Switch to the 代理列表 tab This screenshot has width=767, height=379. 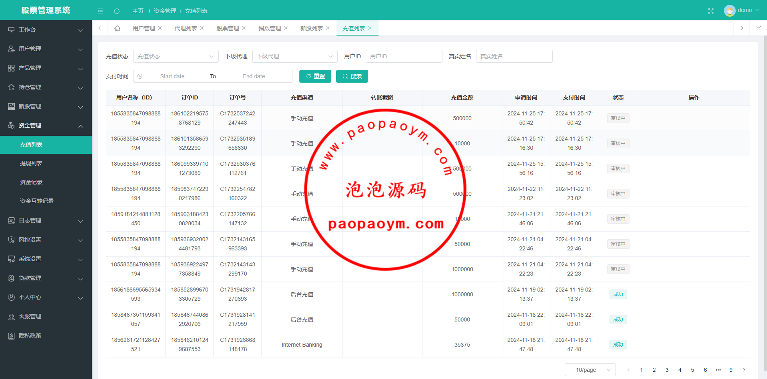186,28
